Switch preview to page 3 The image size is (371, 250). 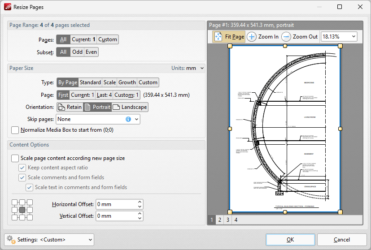[228, 220]
